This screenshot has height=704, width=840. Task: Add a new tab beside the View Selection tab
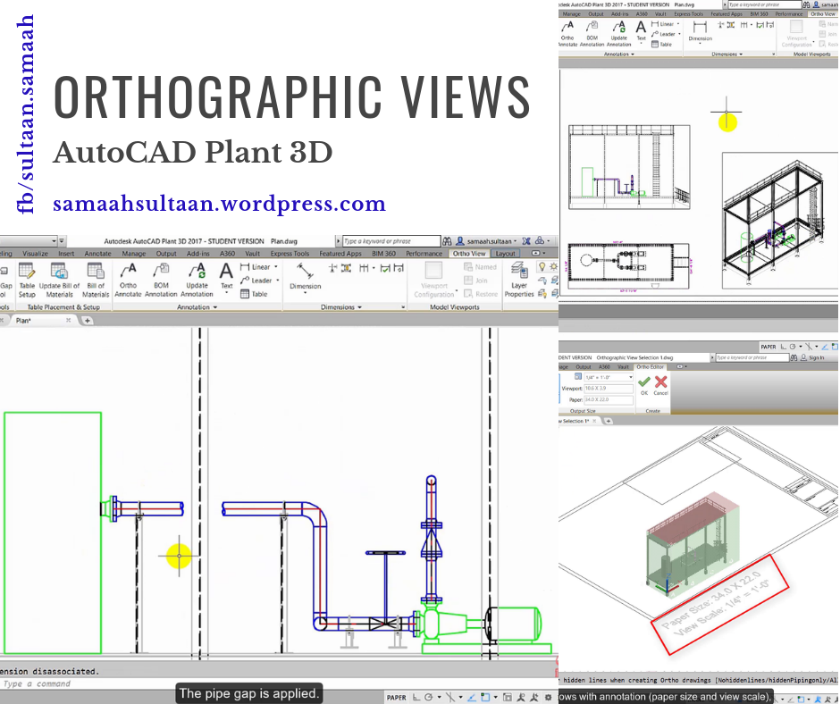click(x=608, y=421)
